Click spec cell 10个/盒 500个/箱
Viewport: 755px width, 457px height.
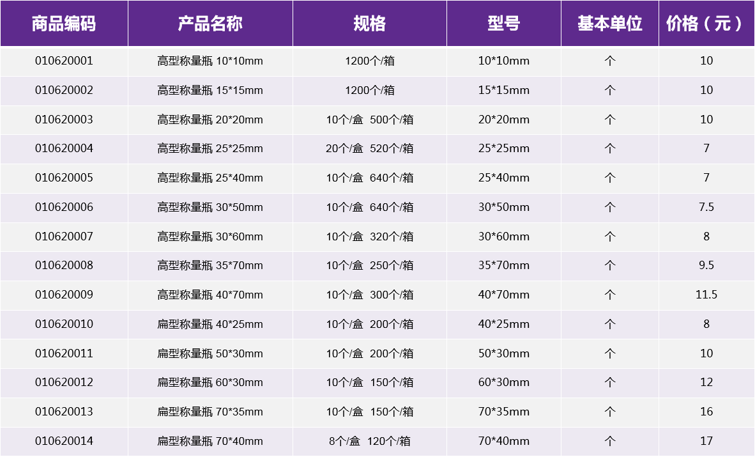(x=370, y=120)
